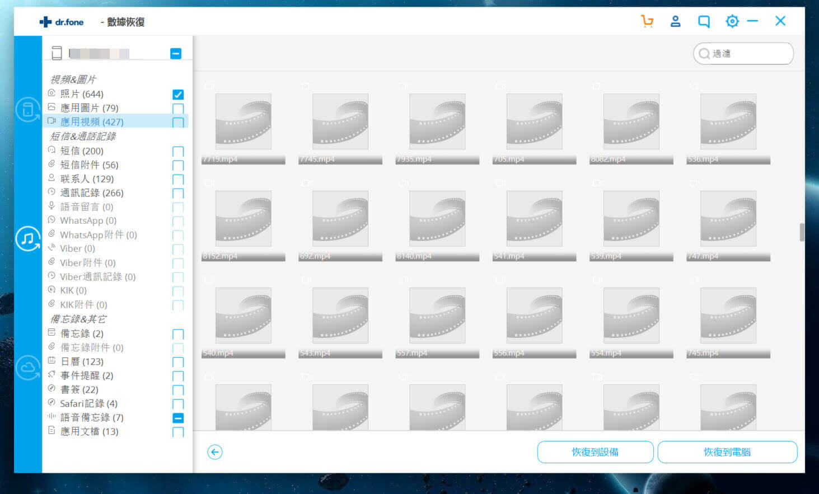Click the 恢復到電腦 button
This screenshot has height=494, width=819.
click(727, 452)
